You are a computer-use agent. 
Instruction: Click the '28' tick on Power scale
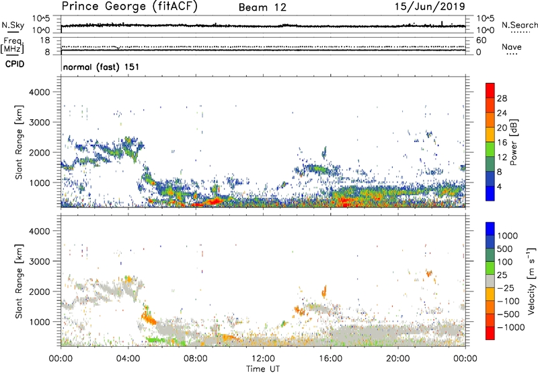click(x=502, y=98)
